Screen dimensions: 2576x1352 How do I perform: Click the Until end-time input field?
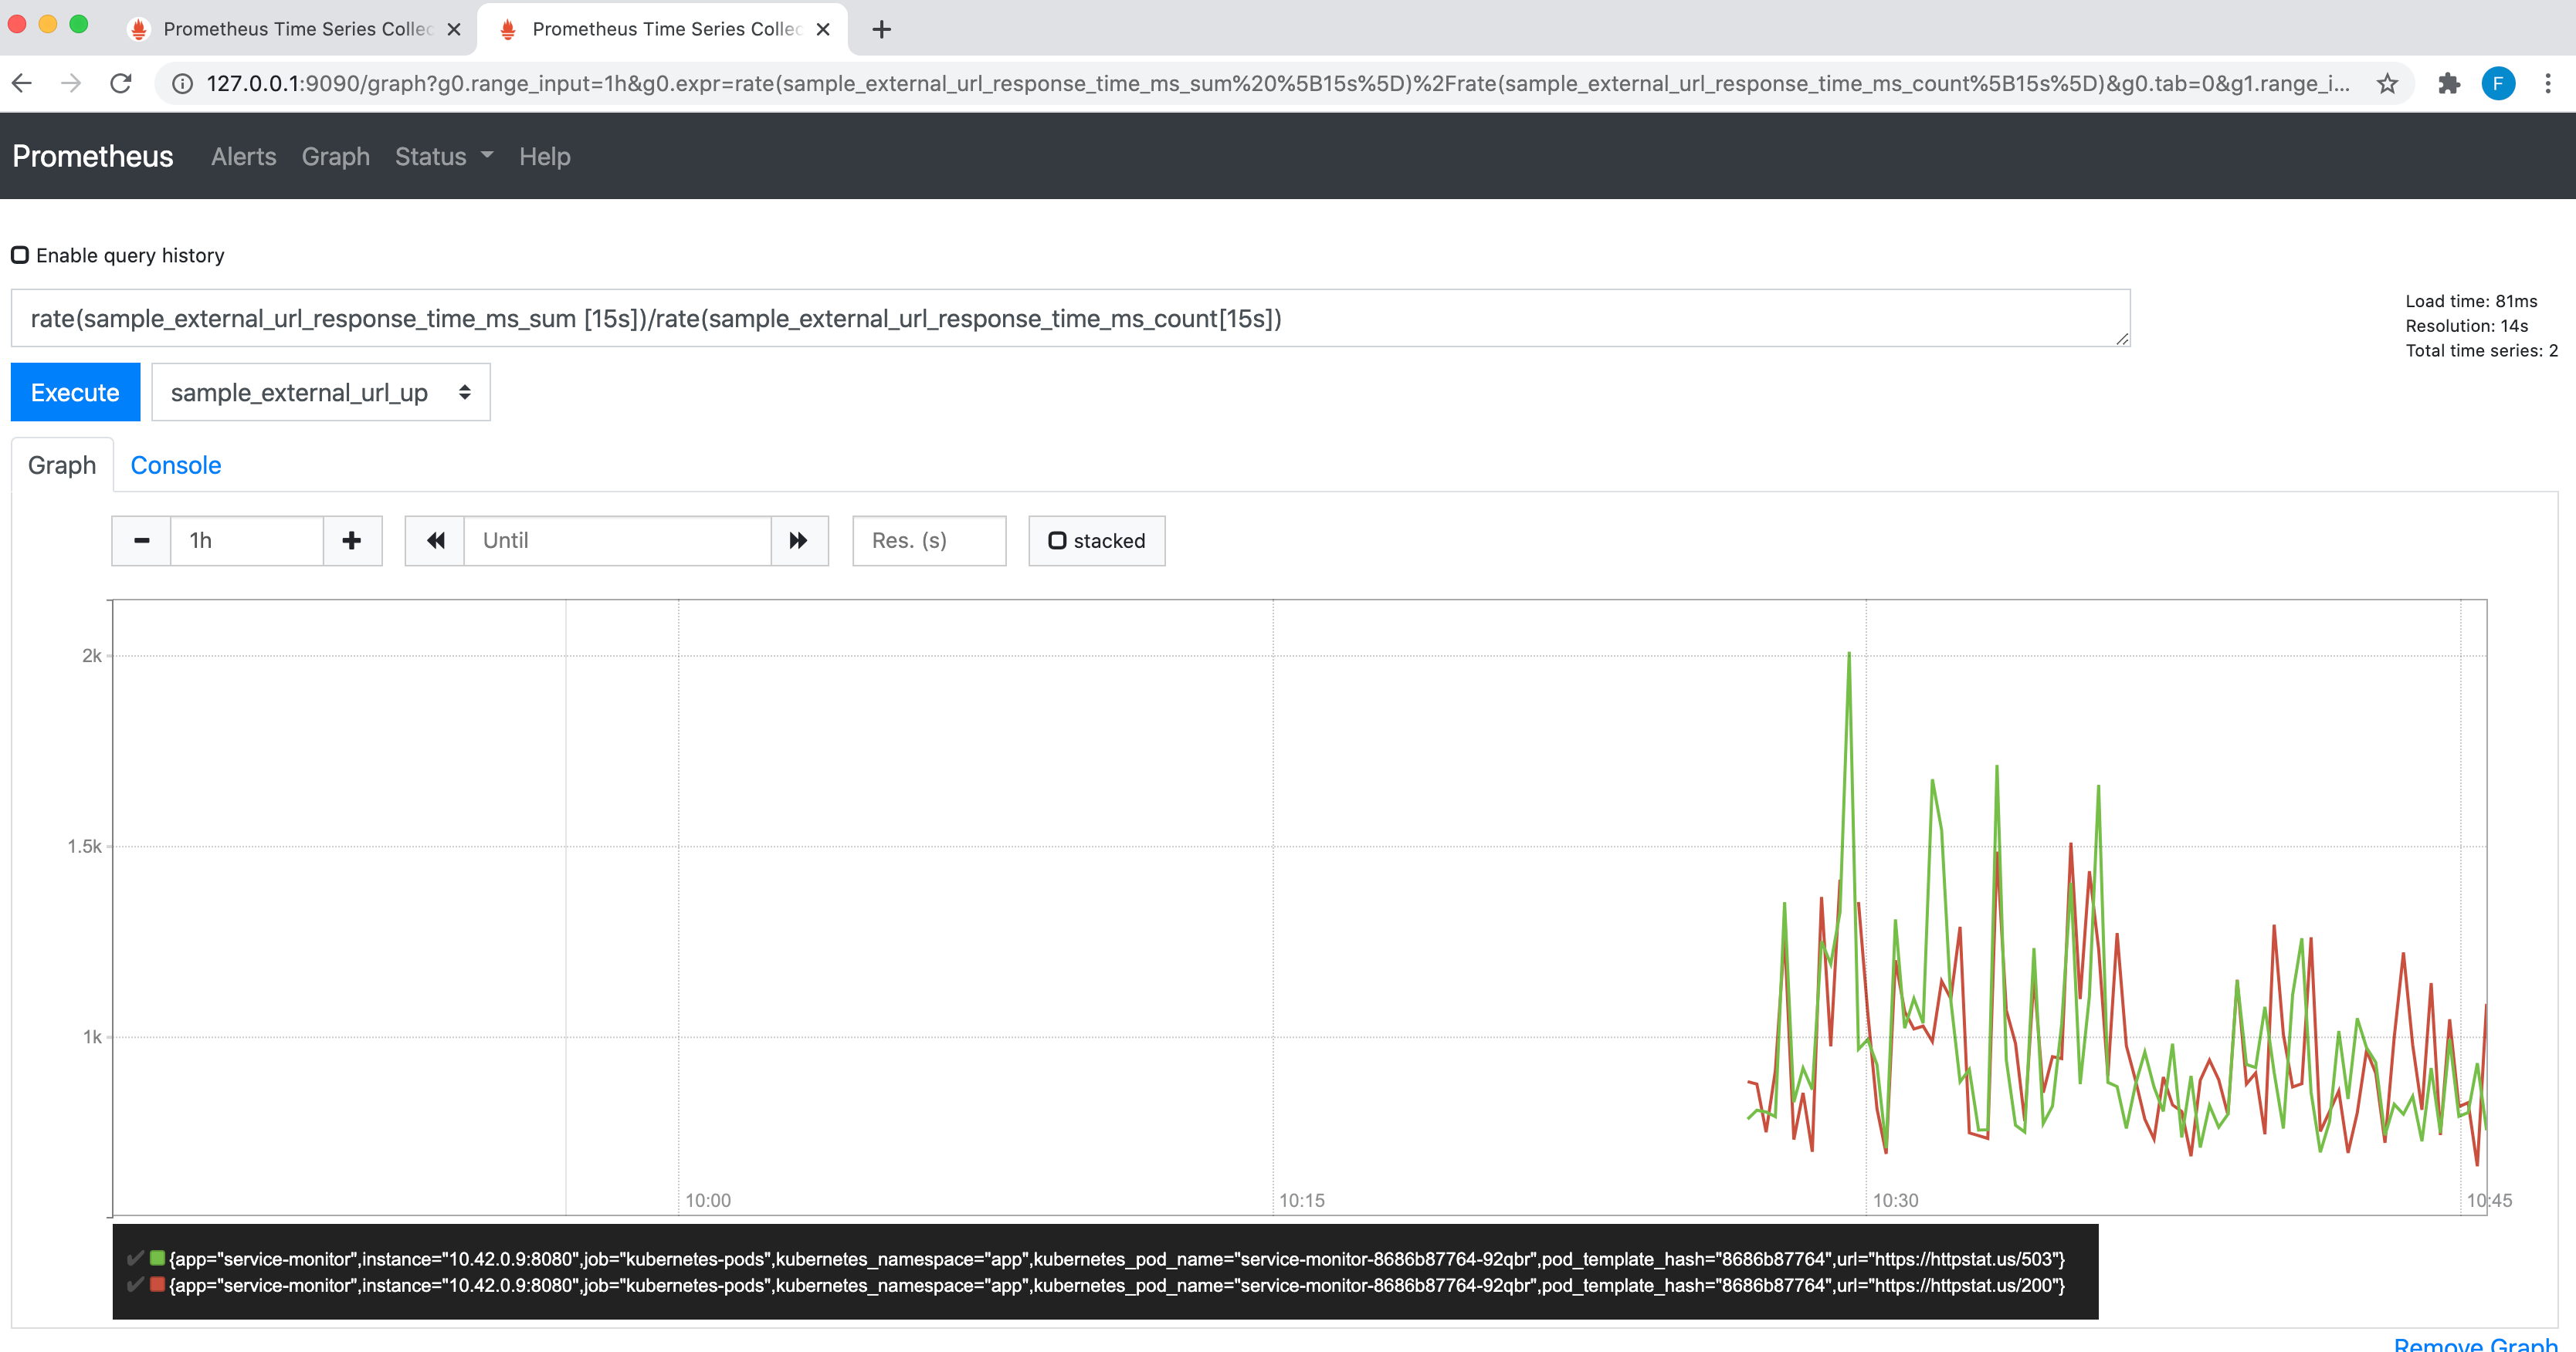(617, 541)
